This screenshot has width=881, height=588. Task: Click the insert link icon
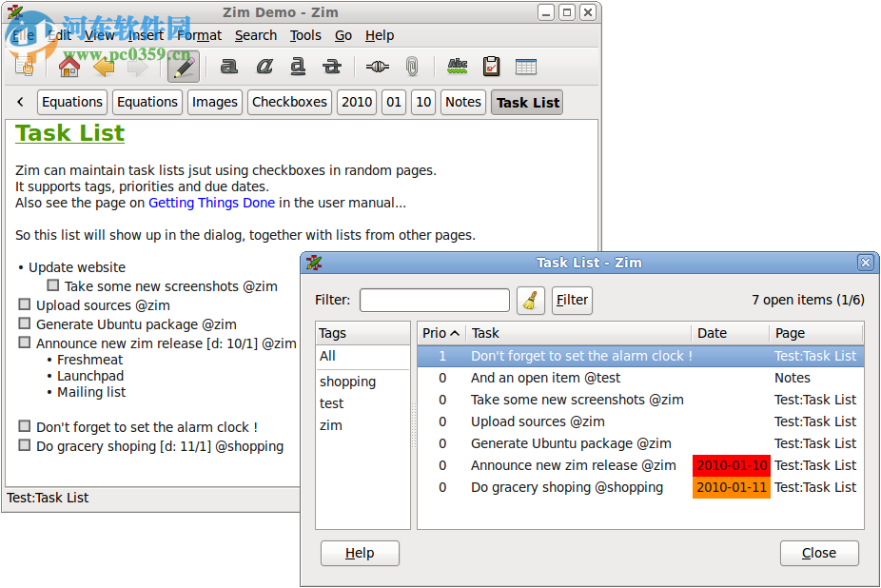378,67
